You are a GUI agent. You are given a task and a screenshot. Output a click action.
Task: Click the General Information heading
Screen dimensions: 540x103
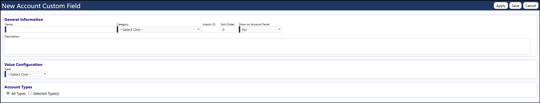click(x=24, y=19)
